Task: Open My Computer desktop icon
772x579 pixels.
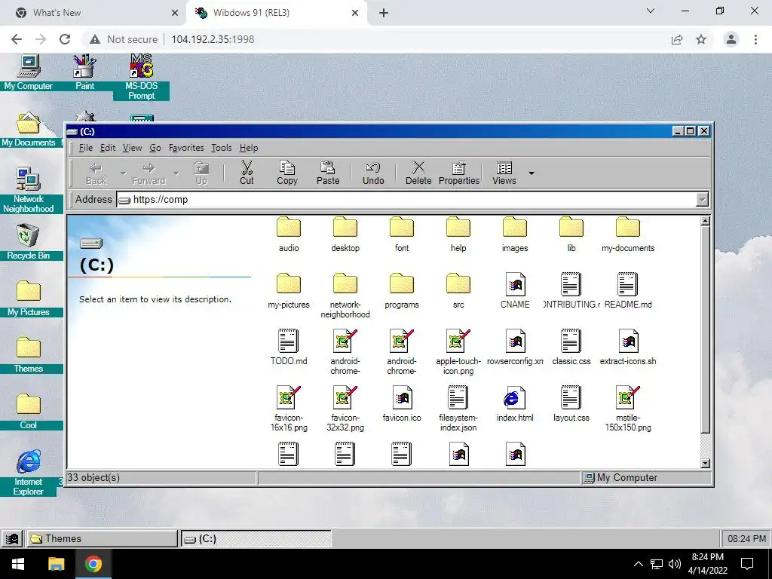Action: point(29,72)
